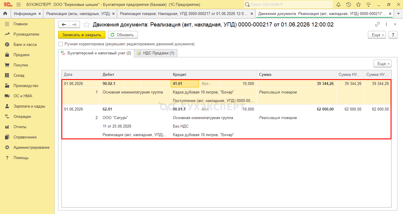Open the Отчеты section
Image resolution: width=403 pixels, height=214 pixels.
20,127
